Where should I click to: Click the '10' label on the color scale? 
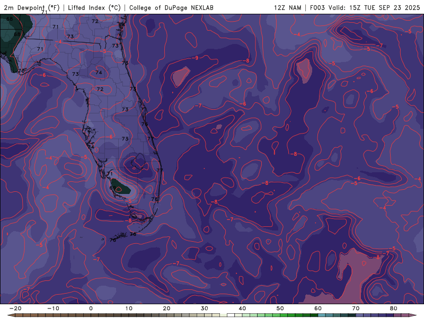tap(129, 308)
